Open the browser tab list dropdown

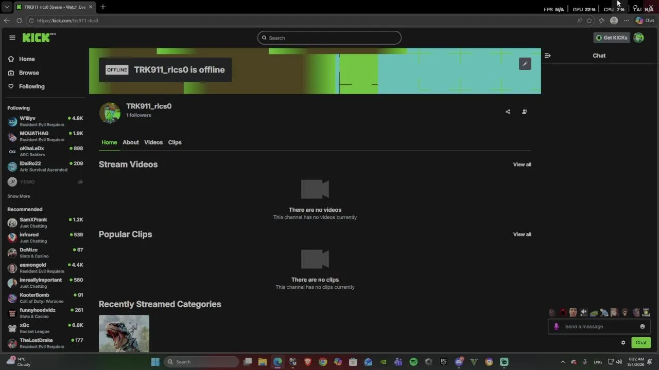point(6,7)
